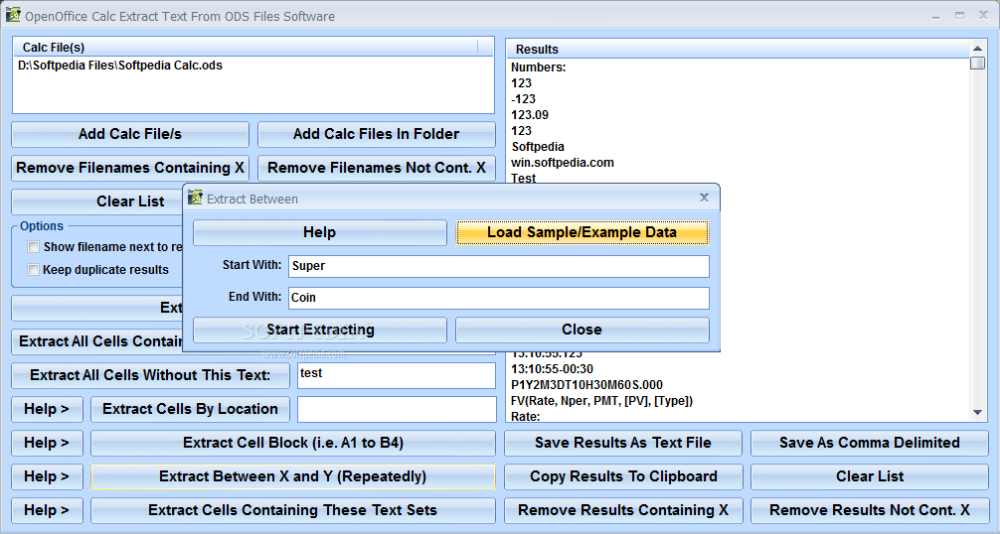Image resolution: width=1000 pixels, height=534 pixels.
Task: Click the Start With input field
Action: [x=499, y=266]
